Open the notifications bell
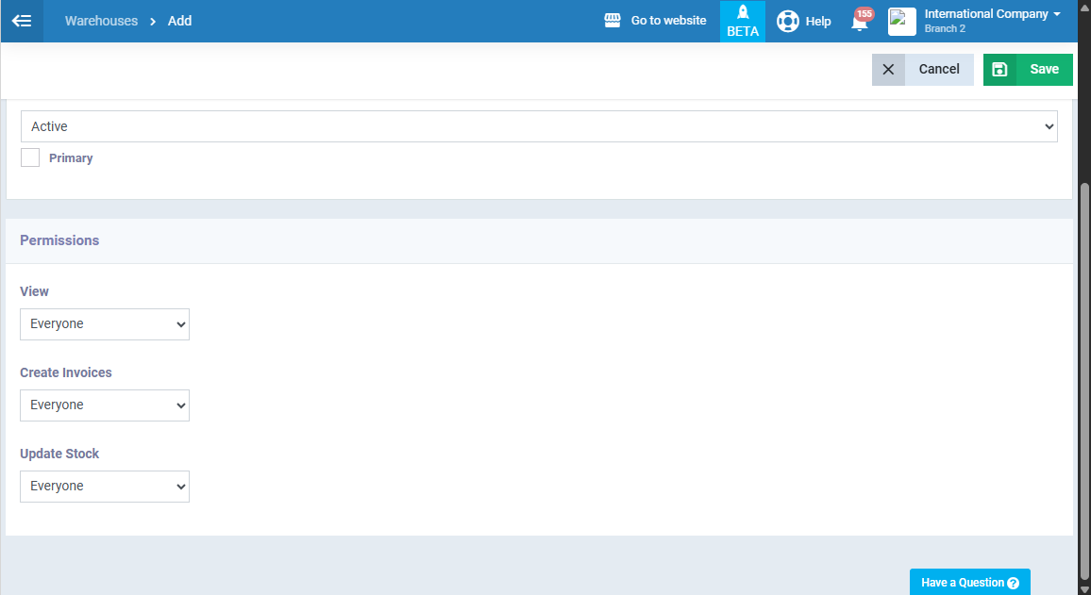The height and width of the screenshot is (595, 1091). [x=859, y=22]
